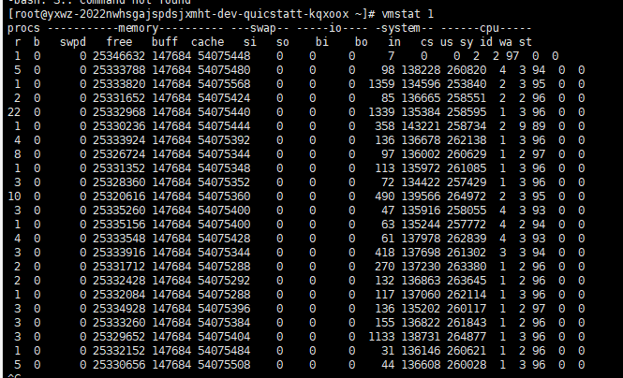Click cache value 54075444
623x378 pixels.
click(224, 126)
